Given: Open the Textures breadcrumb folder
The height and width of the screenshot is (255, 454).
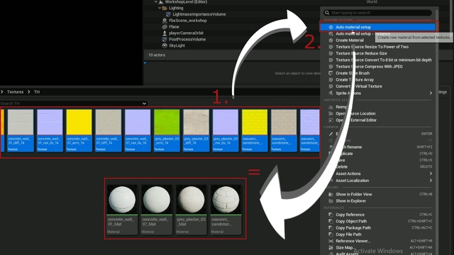Looking at the screenshot, I should [15, 91].
